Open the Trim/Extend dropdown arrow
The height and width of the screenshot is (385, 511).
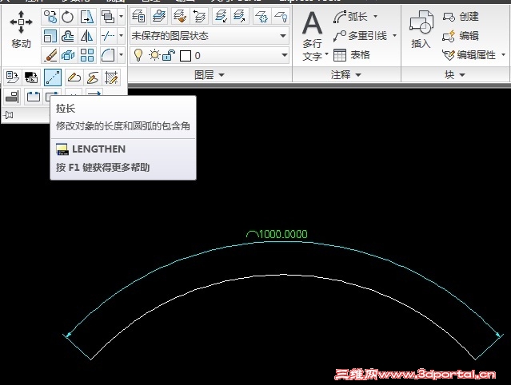(x=122, y=36)
